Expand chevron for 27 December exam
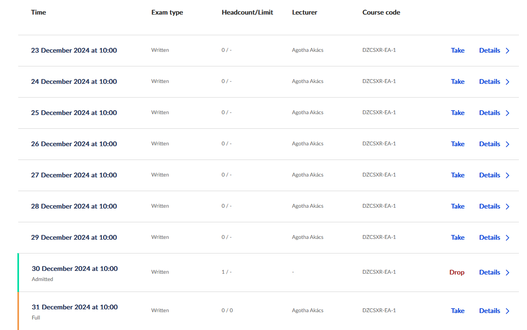The width and height of the screenshot is (527, 330). (x=508, y=175)
